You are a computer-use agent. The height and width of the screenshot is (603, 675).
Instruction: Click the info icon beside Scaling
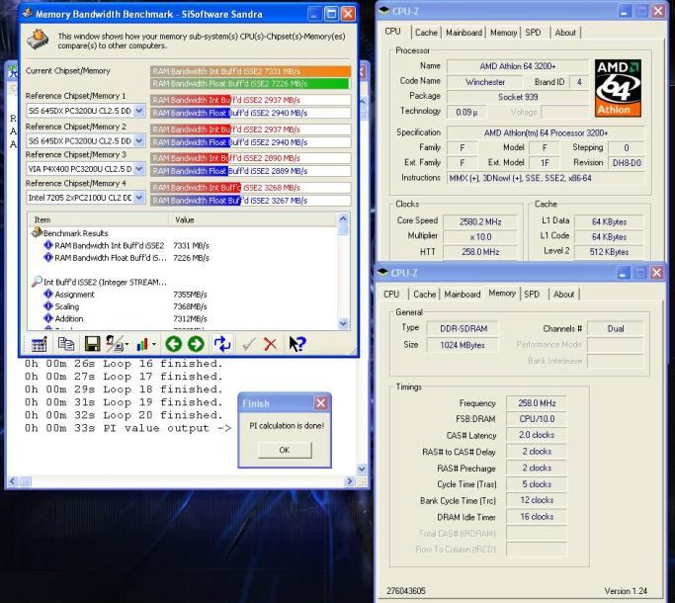(48, 306)
